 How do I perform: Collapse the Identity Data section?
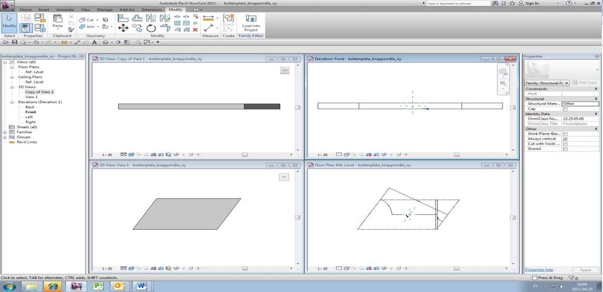click(596, 114)
